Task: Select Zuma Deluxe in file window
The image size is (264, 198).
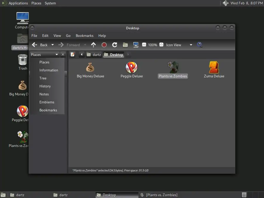Action: click(214, 70)
